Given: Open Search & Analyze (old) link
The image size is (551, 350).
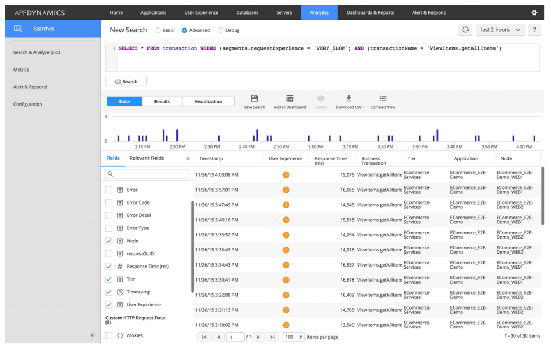Looking at the screenshot, I should [x=37, y=52].
